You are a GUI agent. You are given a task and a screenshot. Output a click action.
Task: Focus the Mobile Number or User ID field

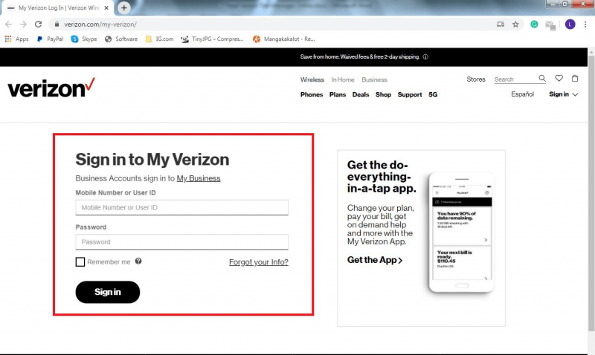[x=181, y=207]
